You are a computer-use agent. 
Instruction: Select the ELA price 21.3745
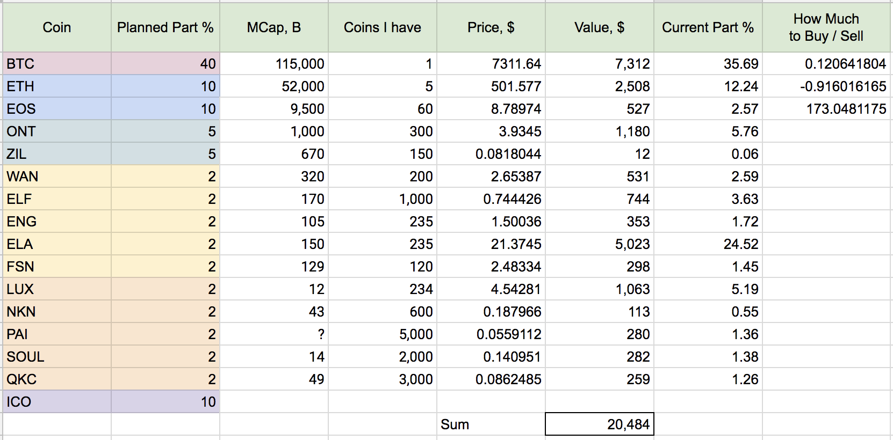coord(491,244)
